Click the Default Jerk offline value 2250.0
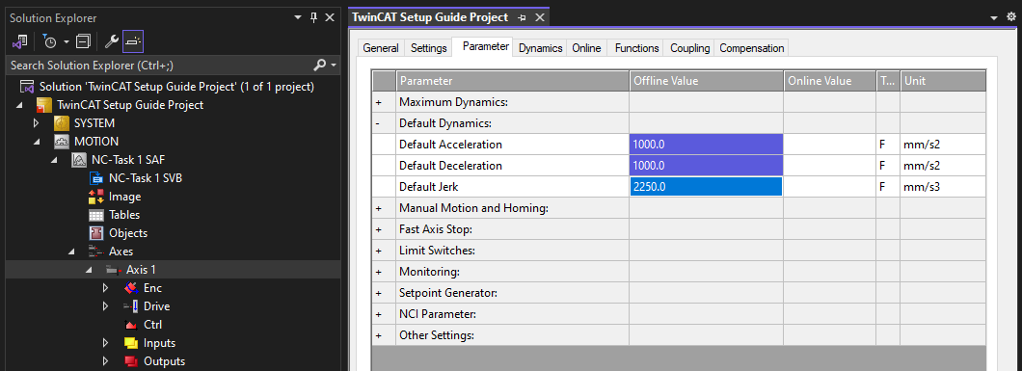This screenshot has height=371, width=1022. pyautogui.click(x=707, y=187)
